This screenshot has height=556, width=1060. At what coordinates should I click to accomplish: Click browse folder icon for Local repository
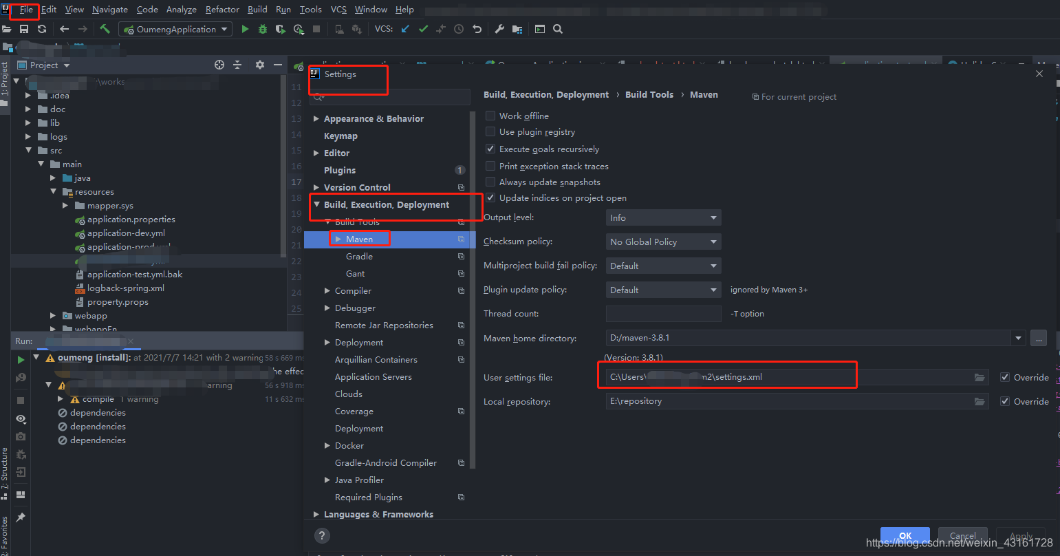point(980,401)
